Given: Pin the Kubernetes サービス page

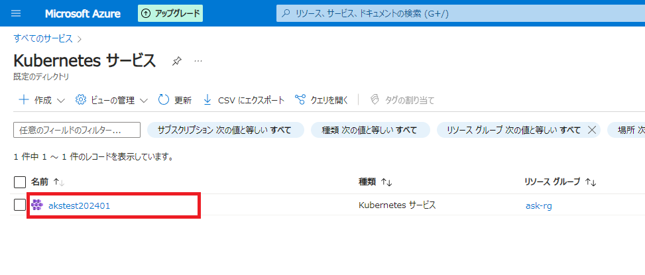Looking at the screenshot, I should [x=176, y=61].
